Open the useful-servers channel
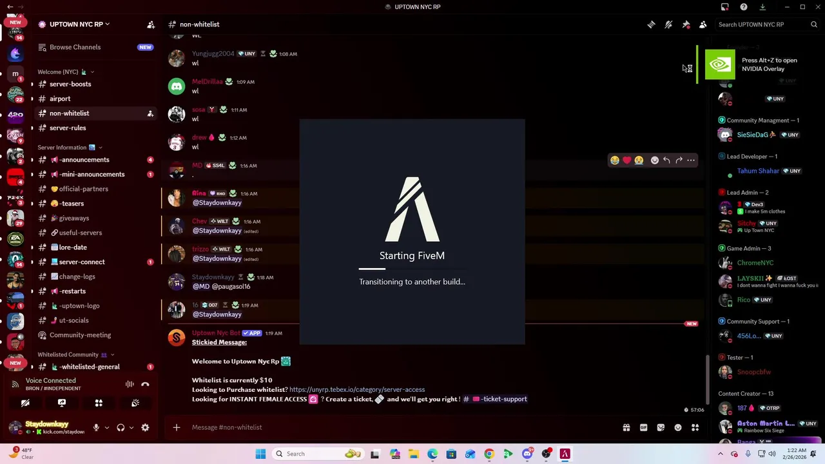The width and height of the screenshot is (825, 464). tap(80, 233)
